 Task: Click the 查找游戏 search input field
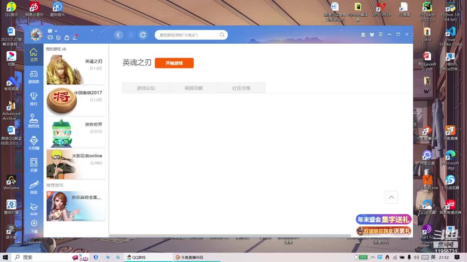[x=188, y=35]
